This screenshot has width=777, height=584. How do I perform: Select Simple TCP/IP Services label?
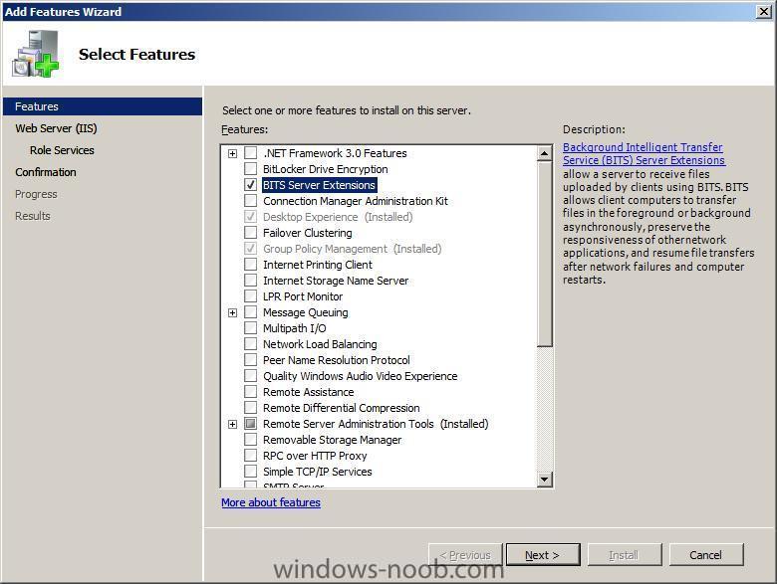click(317, 472)
